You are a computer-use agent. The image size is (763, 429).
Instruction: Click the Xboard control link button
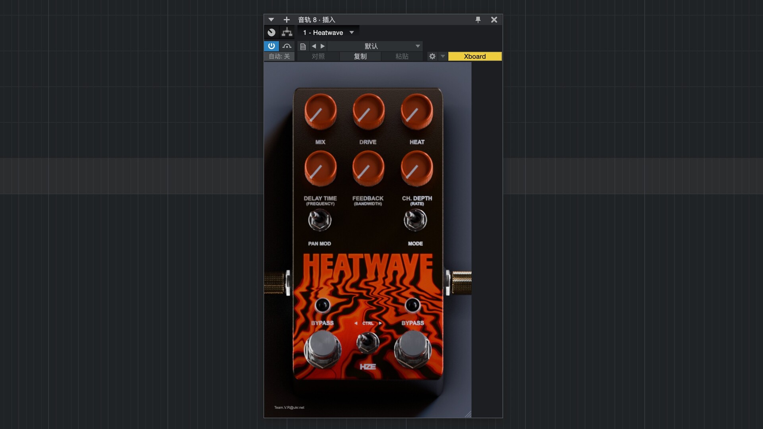(474, 56)
